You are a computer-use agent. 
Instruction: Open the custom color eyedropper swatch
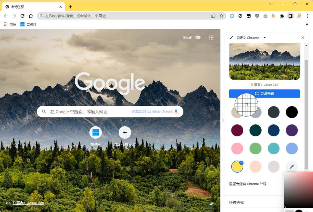coord(292,167)
